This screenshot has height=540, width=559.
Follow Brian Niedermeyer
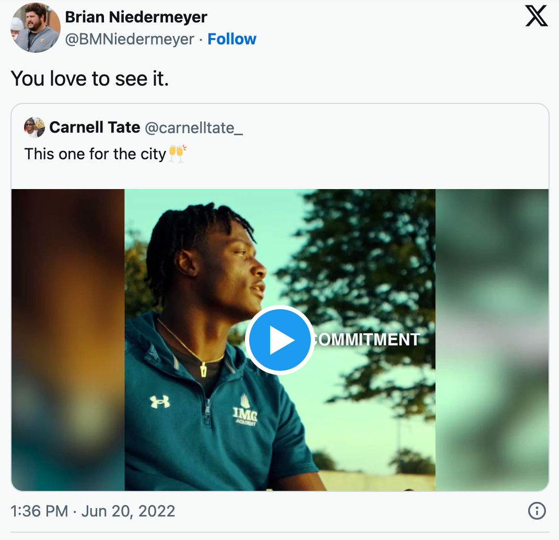pyautogui.click(x=232, y=39)
